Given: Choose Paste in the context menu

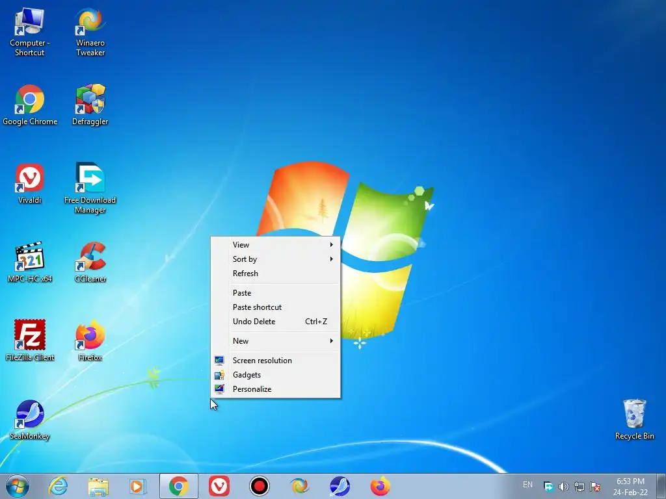Looking at the screenshot, I should tap(276, 293).
